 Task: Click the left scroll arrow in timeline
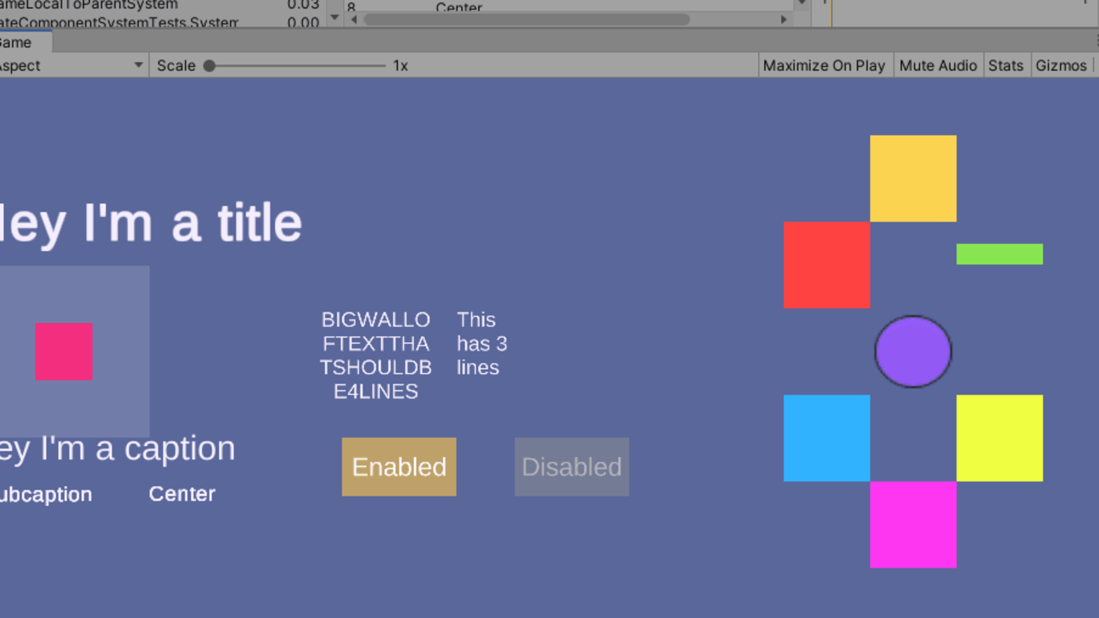352,19
